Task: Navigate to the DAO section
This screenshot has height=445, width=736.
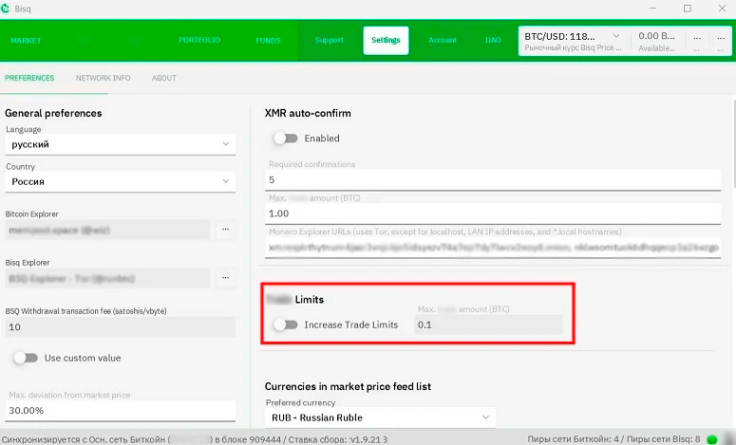Action: tap(493, 41)
